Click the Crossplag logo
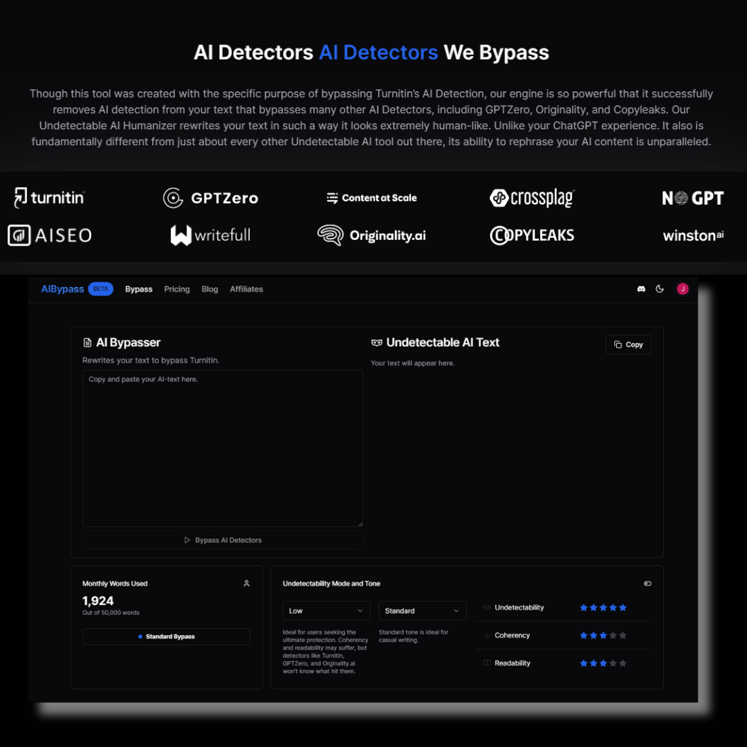The width and height of the screenshot is (747, 747). pyautogui.click(x=532, y=198)
